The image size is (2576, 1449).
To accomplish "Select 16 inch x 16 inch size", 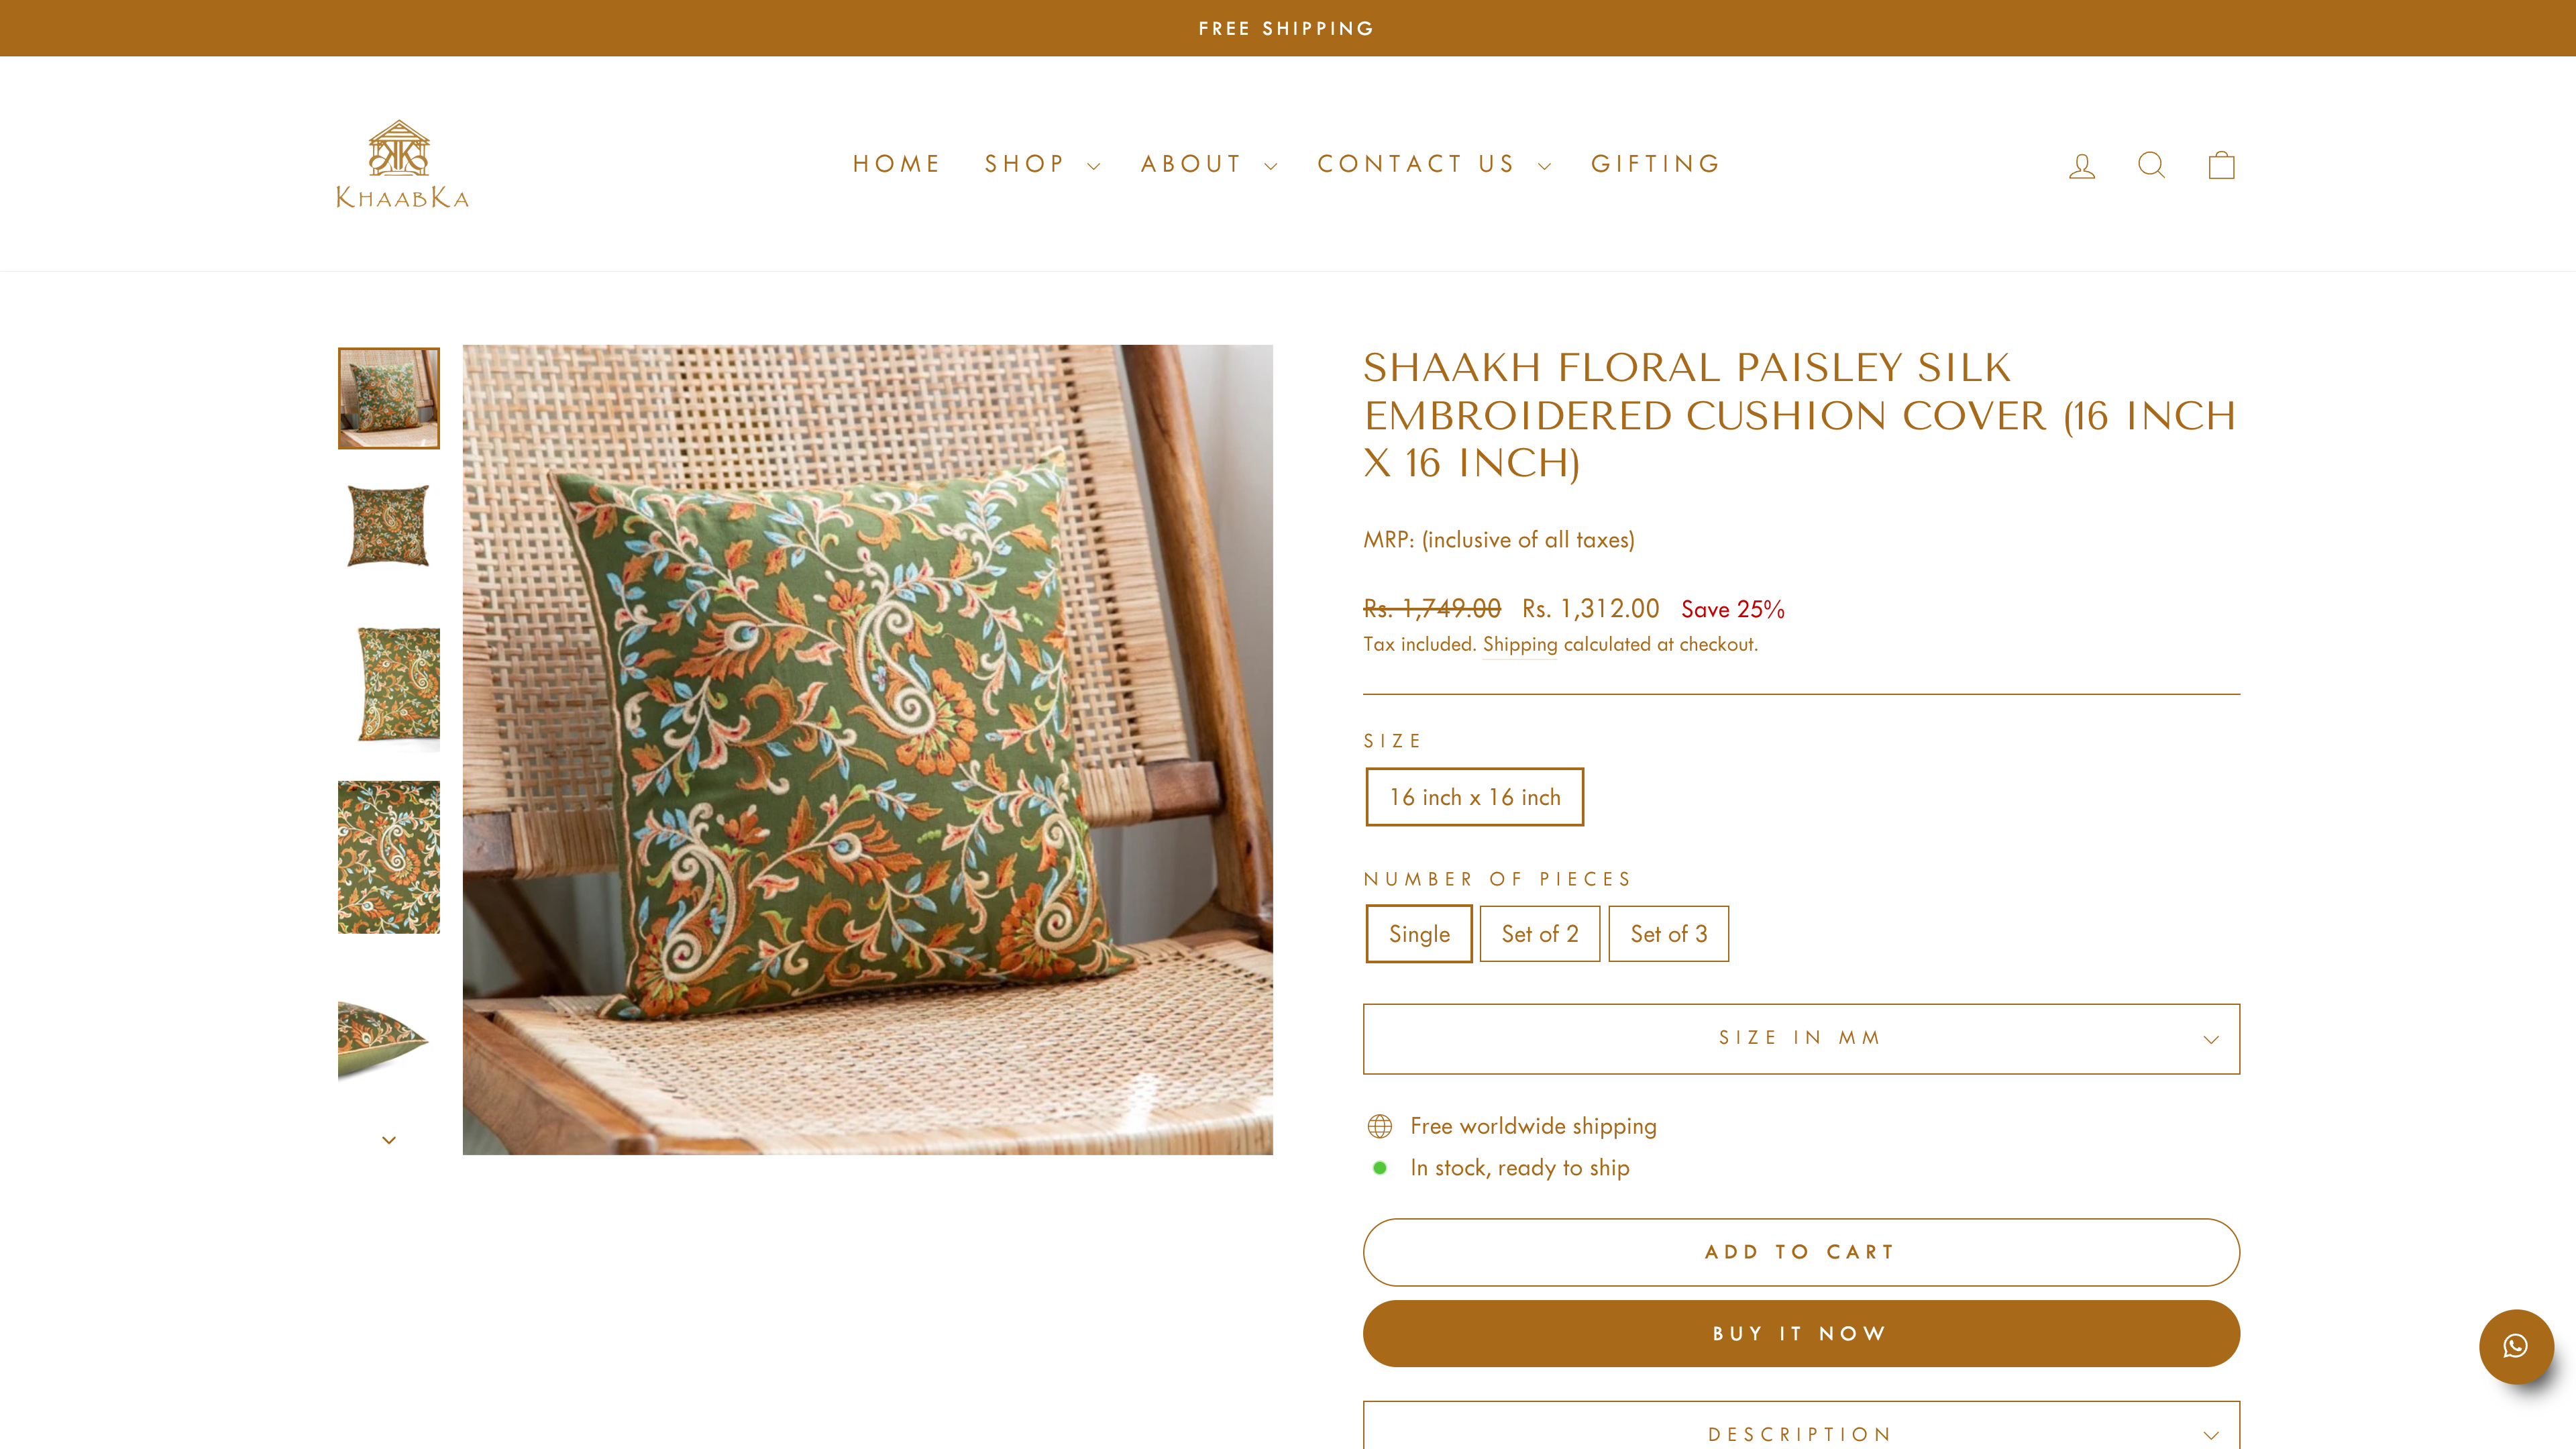I will click(x=1474, y=797).
